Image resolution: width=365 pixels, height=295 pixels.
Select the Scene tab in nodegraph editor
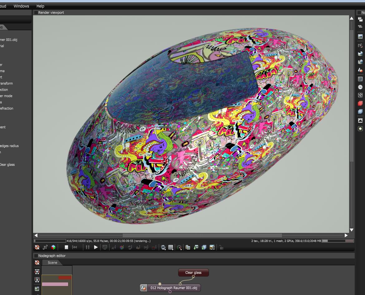tap(52, 263)
